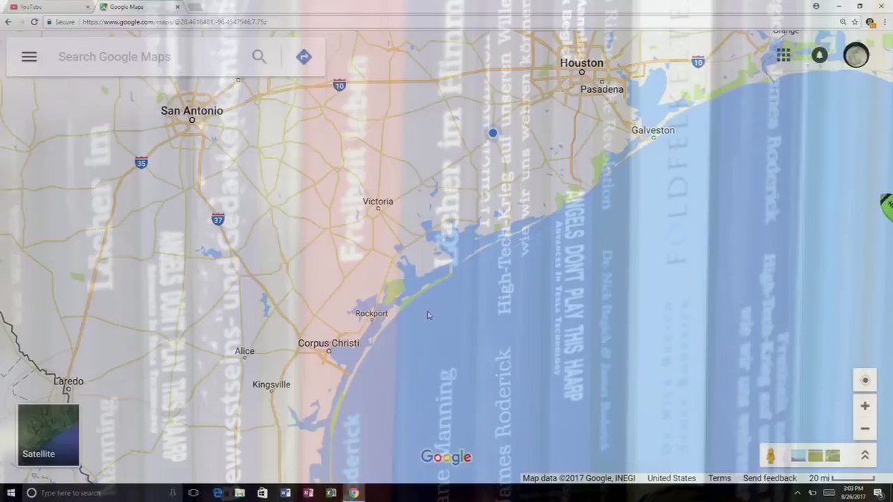The height and width of the screenshot is (502, 893).
Task: Open Directions via the blue diamond icon
Action: pos(304,57)
